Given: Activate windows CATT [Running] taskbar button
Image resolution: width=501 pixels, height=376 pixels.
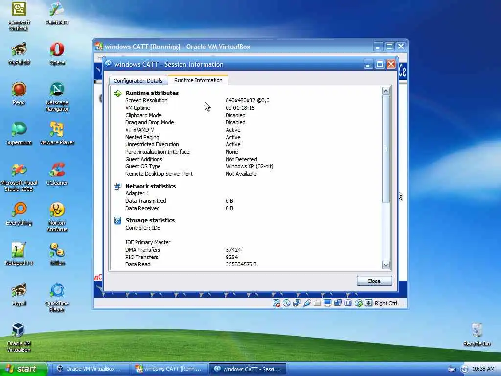Looking at the screenshot, I should click(169, 369).
